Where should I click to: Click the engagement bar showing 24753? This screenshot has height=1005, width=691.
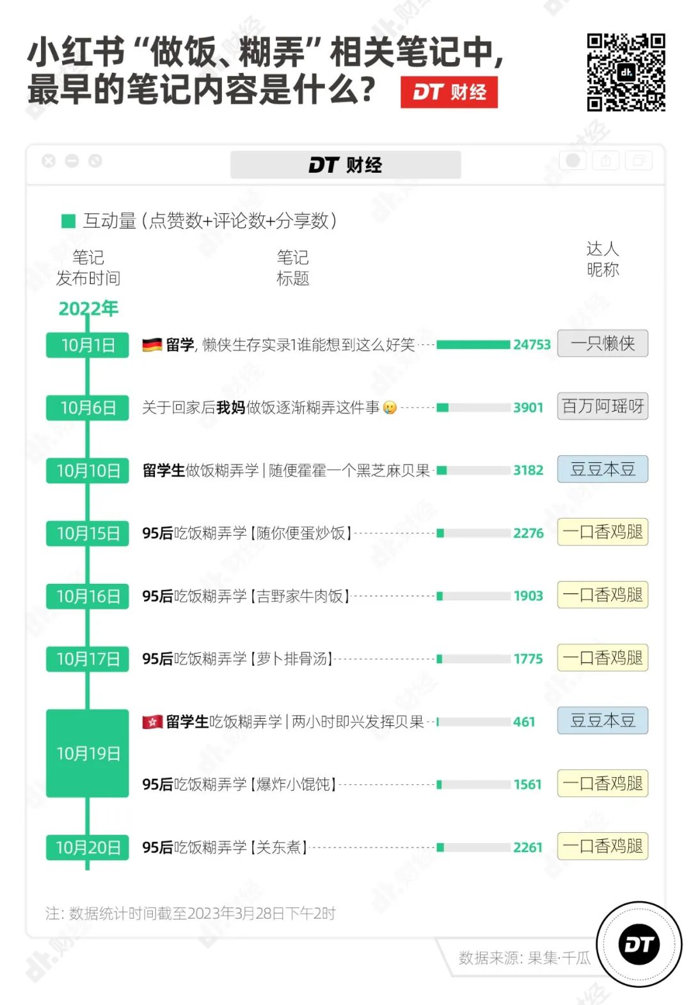(x=473, y=345)
